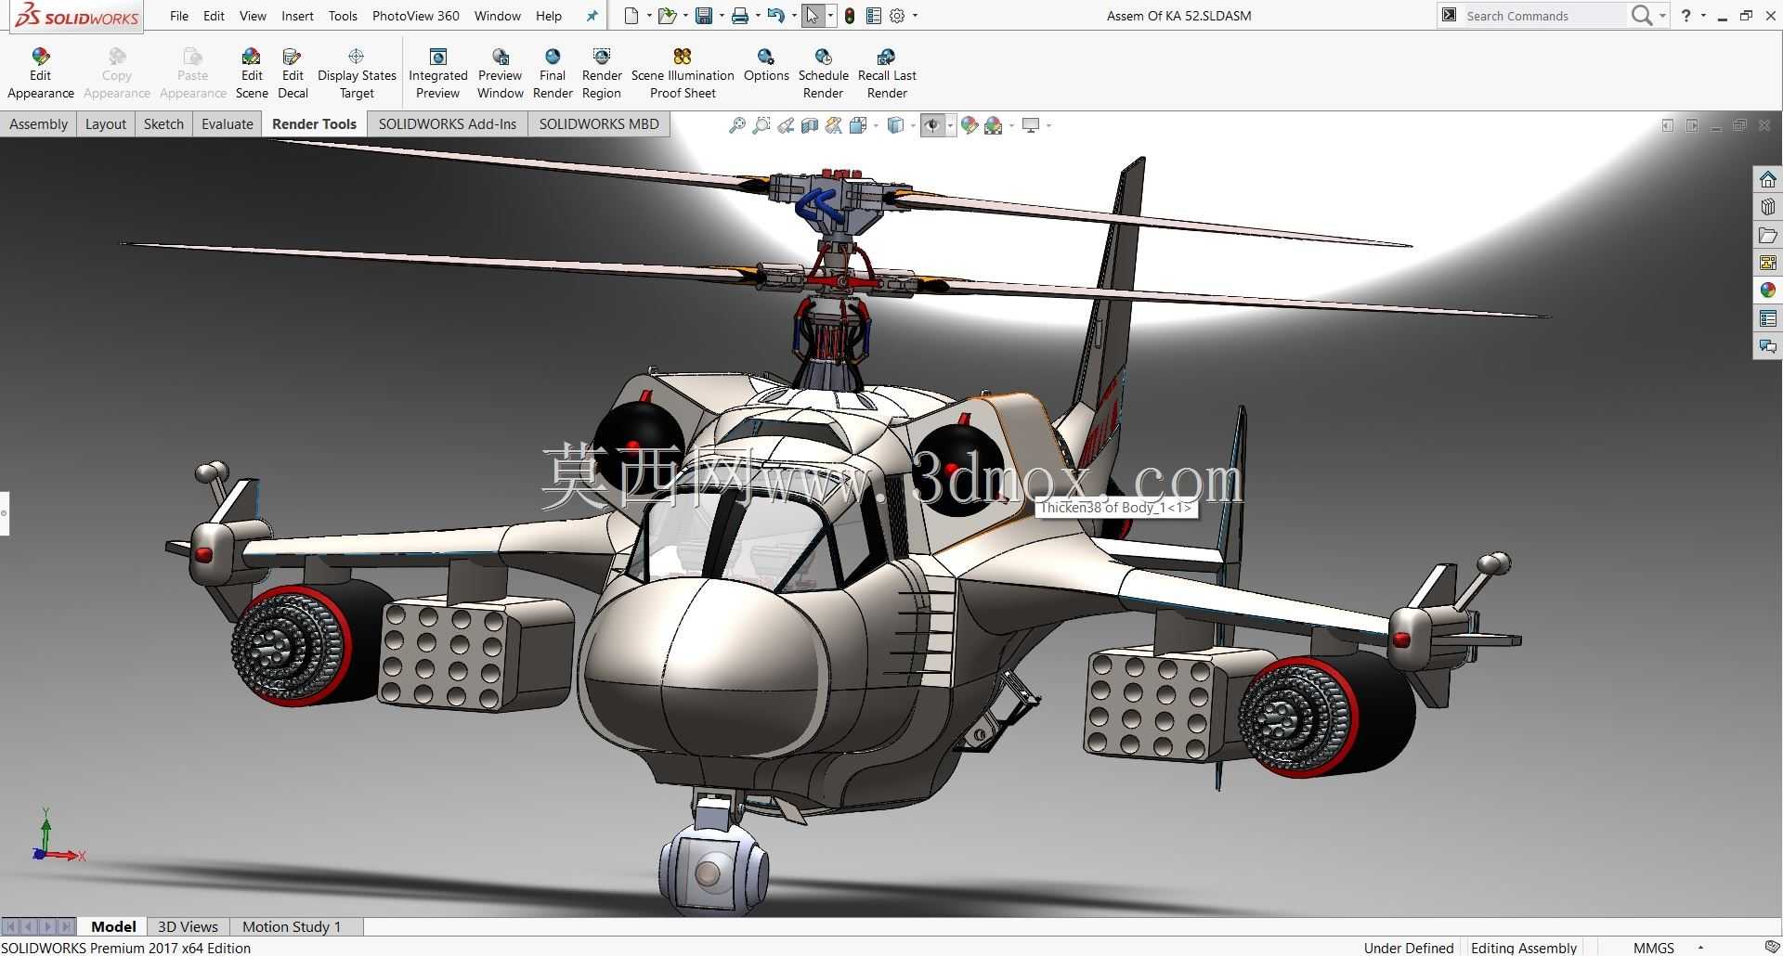Open Appearances, Scenes and Decals pane

coord(1767,291)
